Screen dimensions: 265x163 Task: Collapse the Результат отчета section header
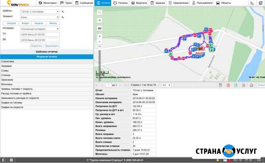[x=47, y=57]
